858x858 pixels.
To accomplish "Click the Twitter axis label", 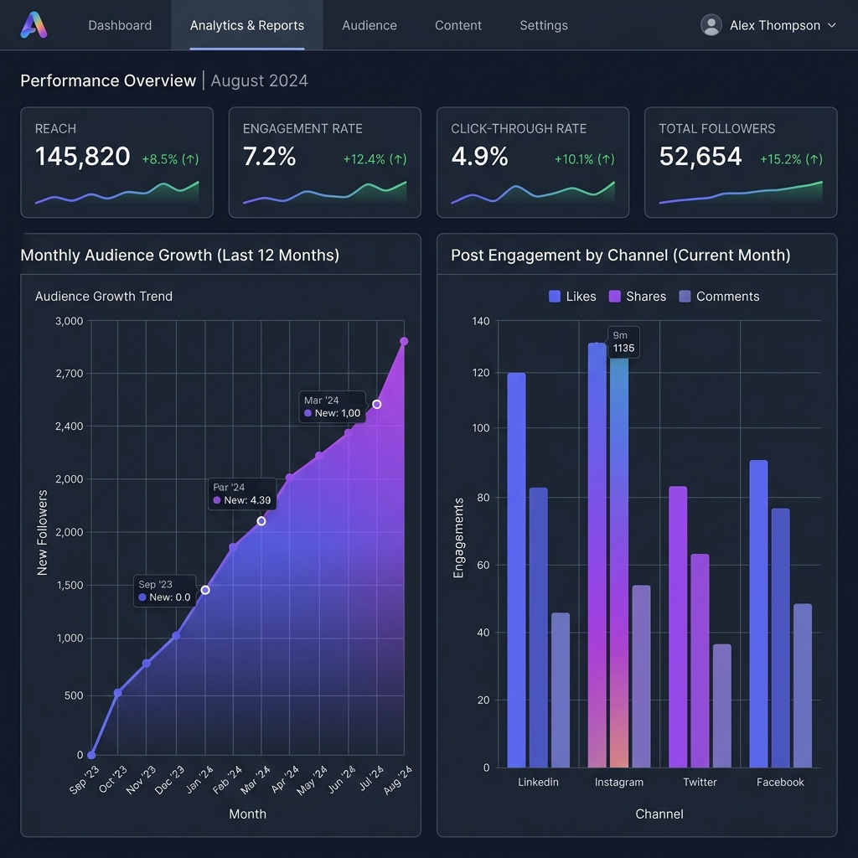I will 700,782.
